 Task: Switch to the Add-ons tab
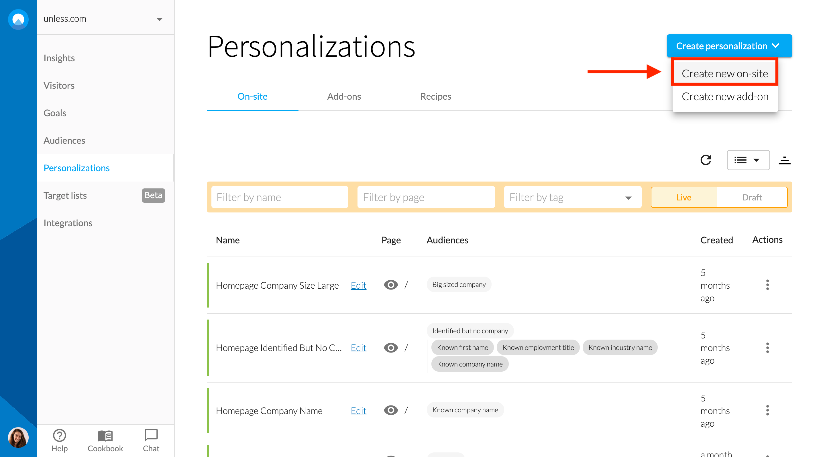[344, 96]
